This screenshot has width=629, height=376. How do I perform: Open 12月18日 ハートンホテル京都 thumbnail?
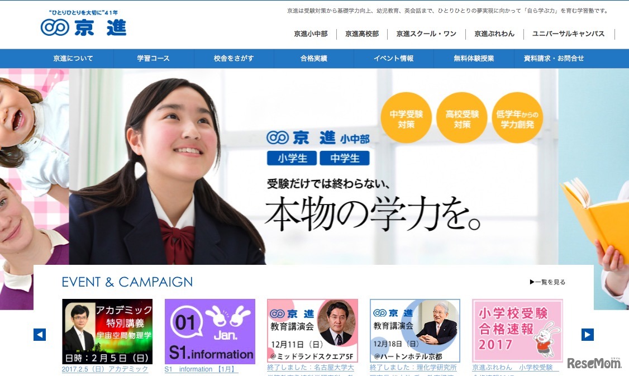[415, 330]
